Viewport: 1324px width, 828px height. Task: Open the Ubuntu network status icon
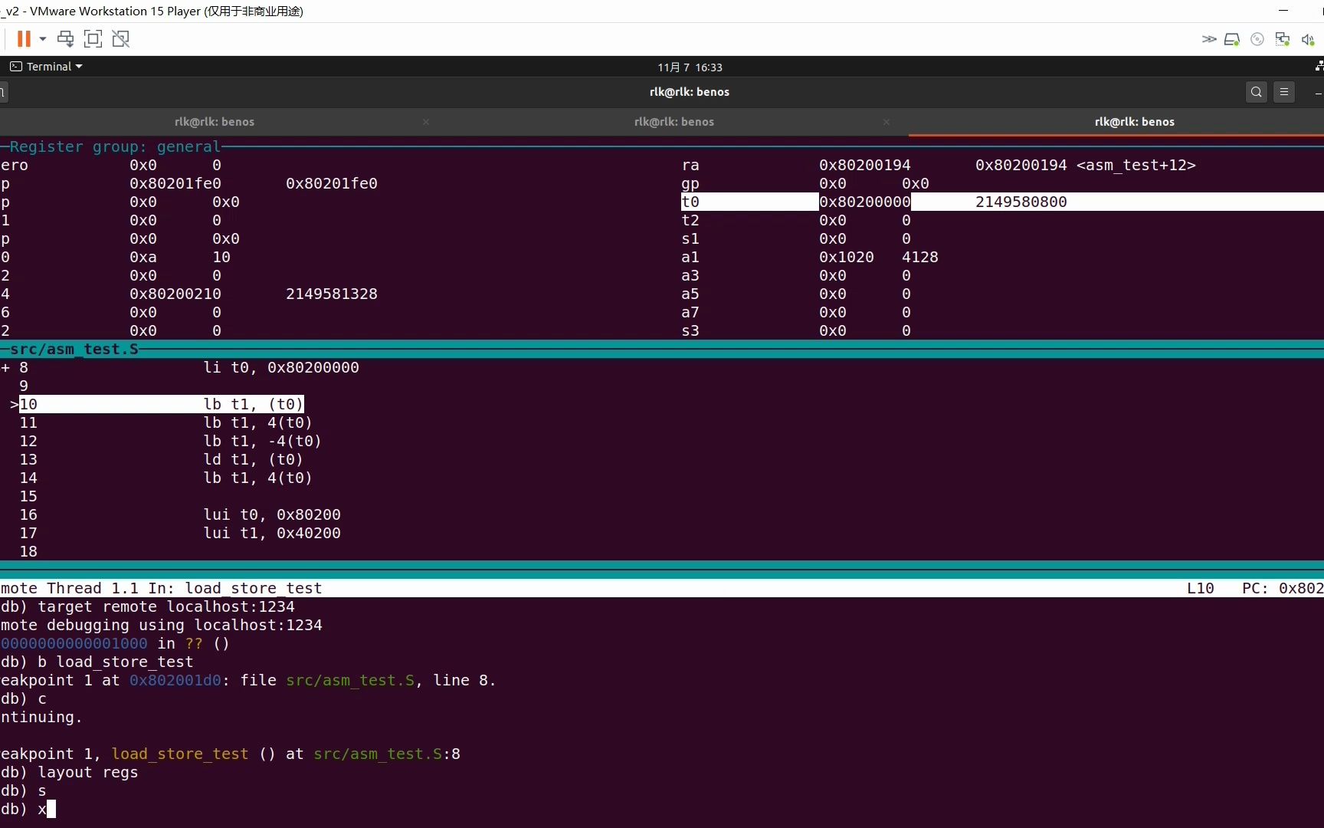click(x=1319, y=67)
